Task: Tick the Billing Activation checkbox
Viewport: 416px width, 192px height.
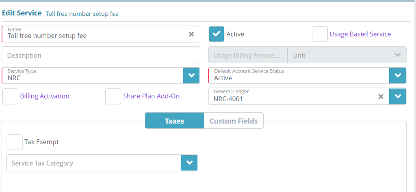Action: tap(10, 96)
